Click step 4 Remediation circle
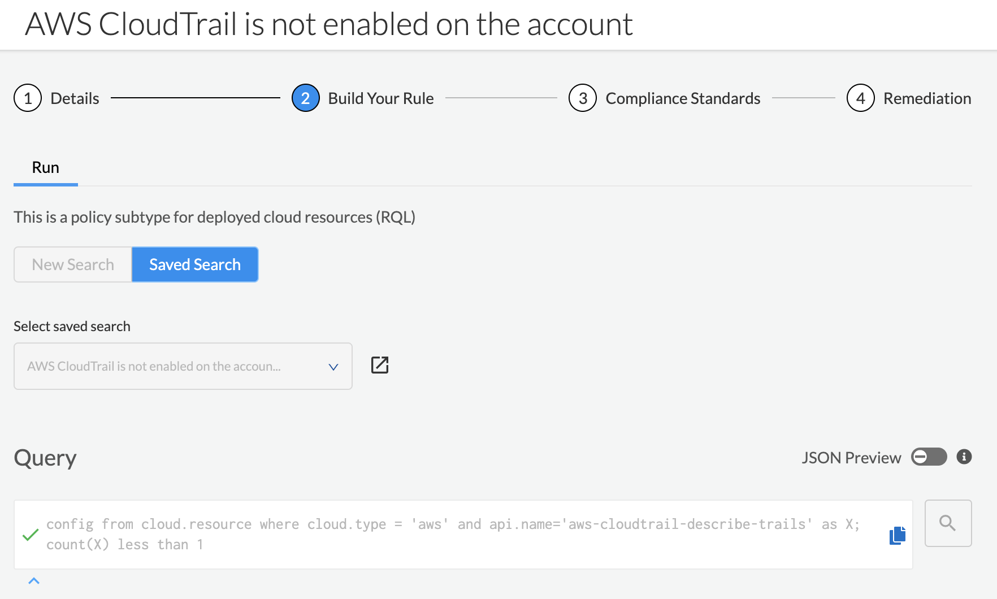 click(x=860, y=98)
